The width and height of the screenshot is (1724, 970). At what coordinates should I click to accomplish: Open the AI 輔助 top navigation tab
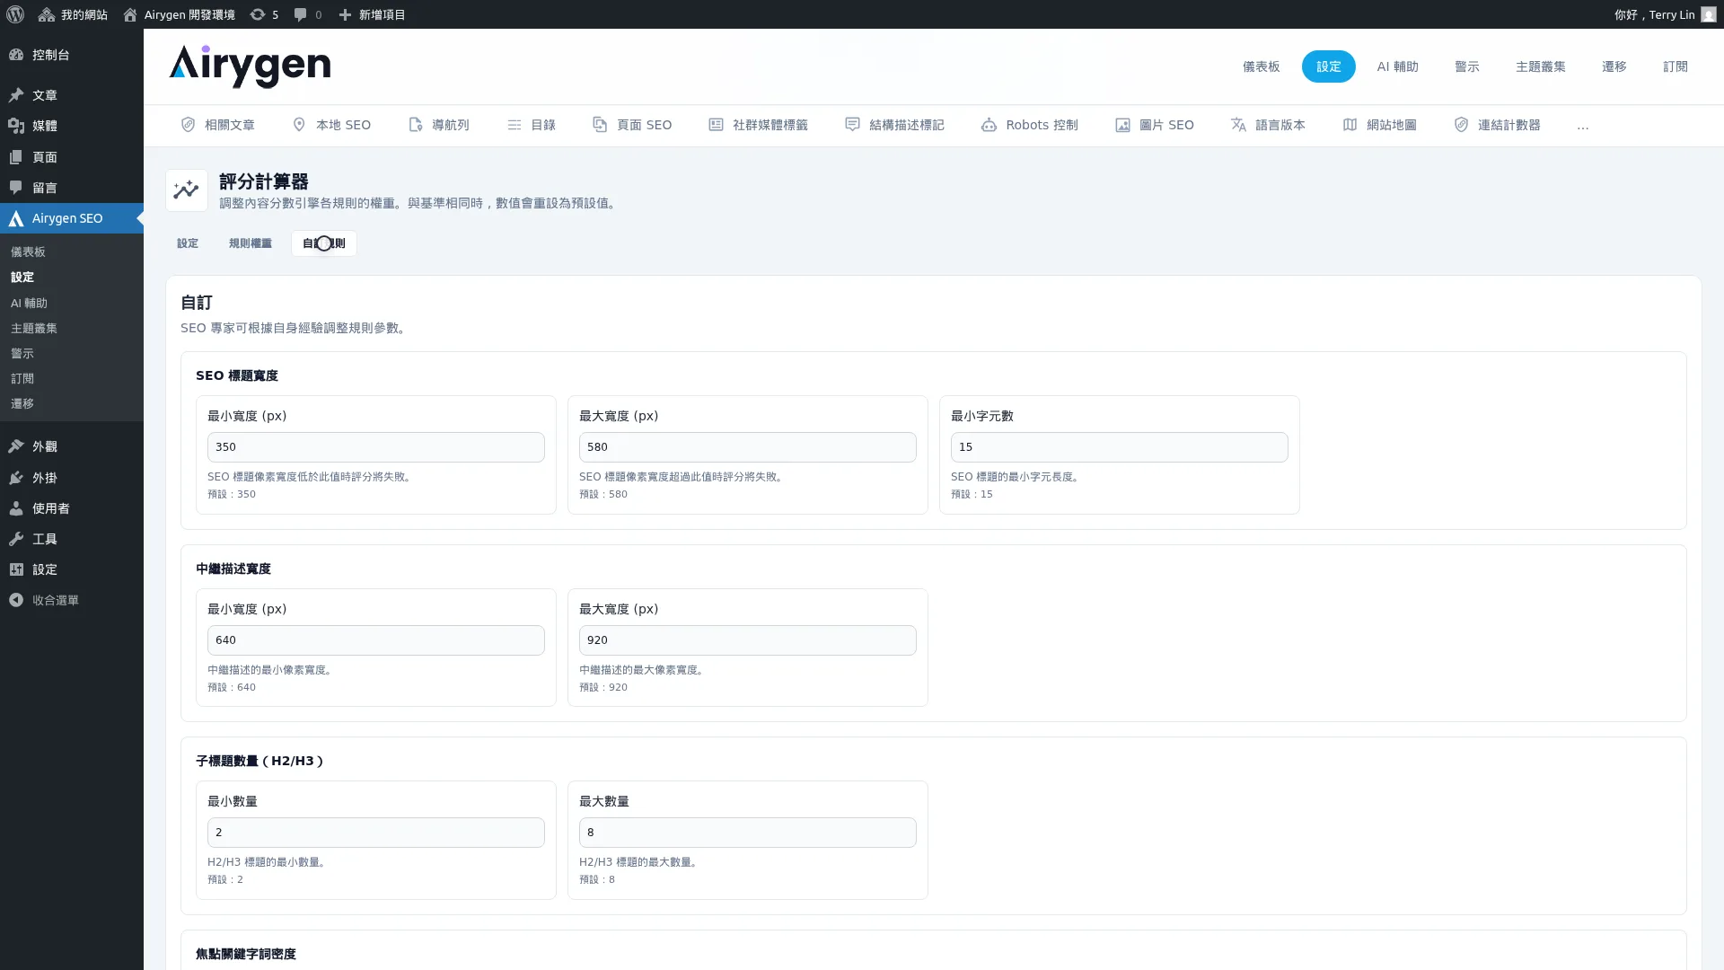(x=1397, y=66)
